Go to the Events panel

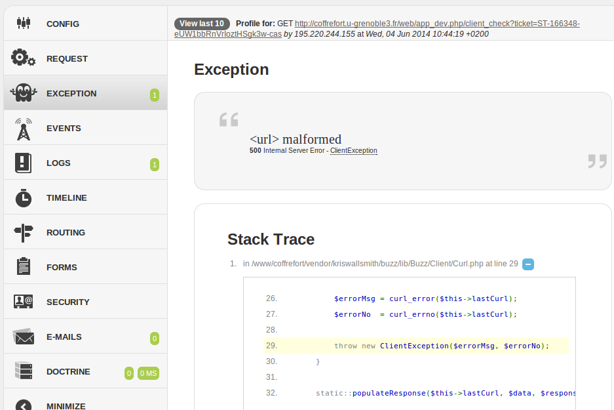[x=85, y=128]
